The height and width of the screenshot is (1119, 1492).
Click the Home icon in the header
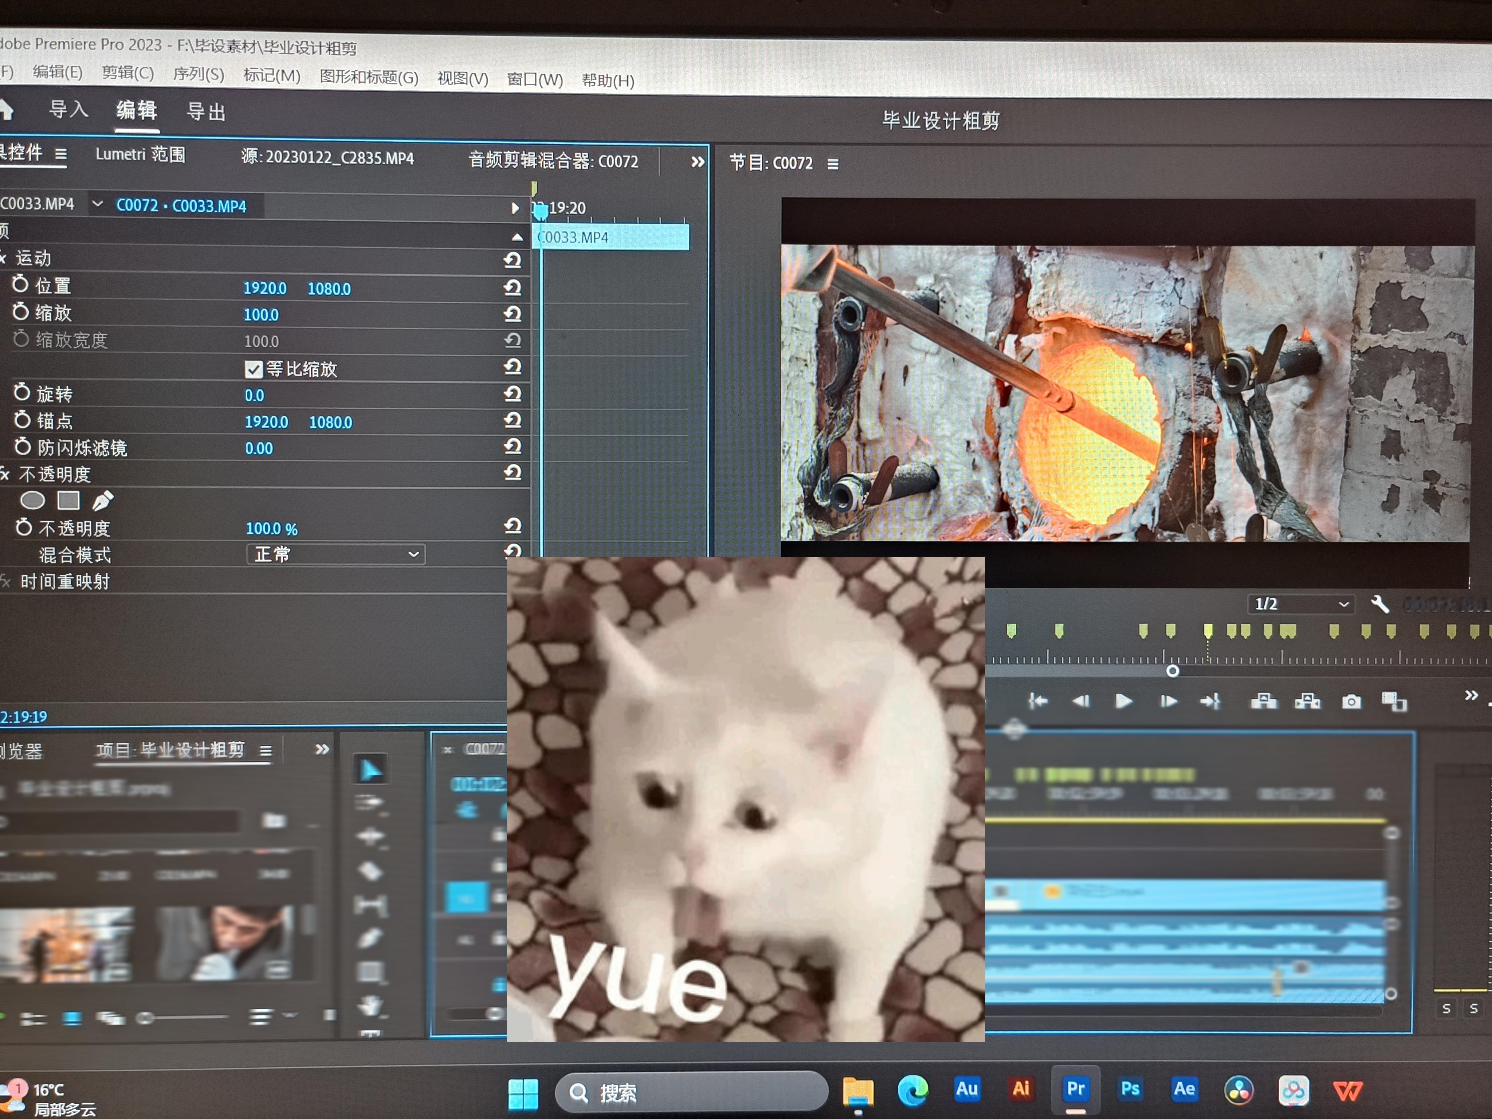point(5,109)
